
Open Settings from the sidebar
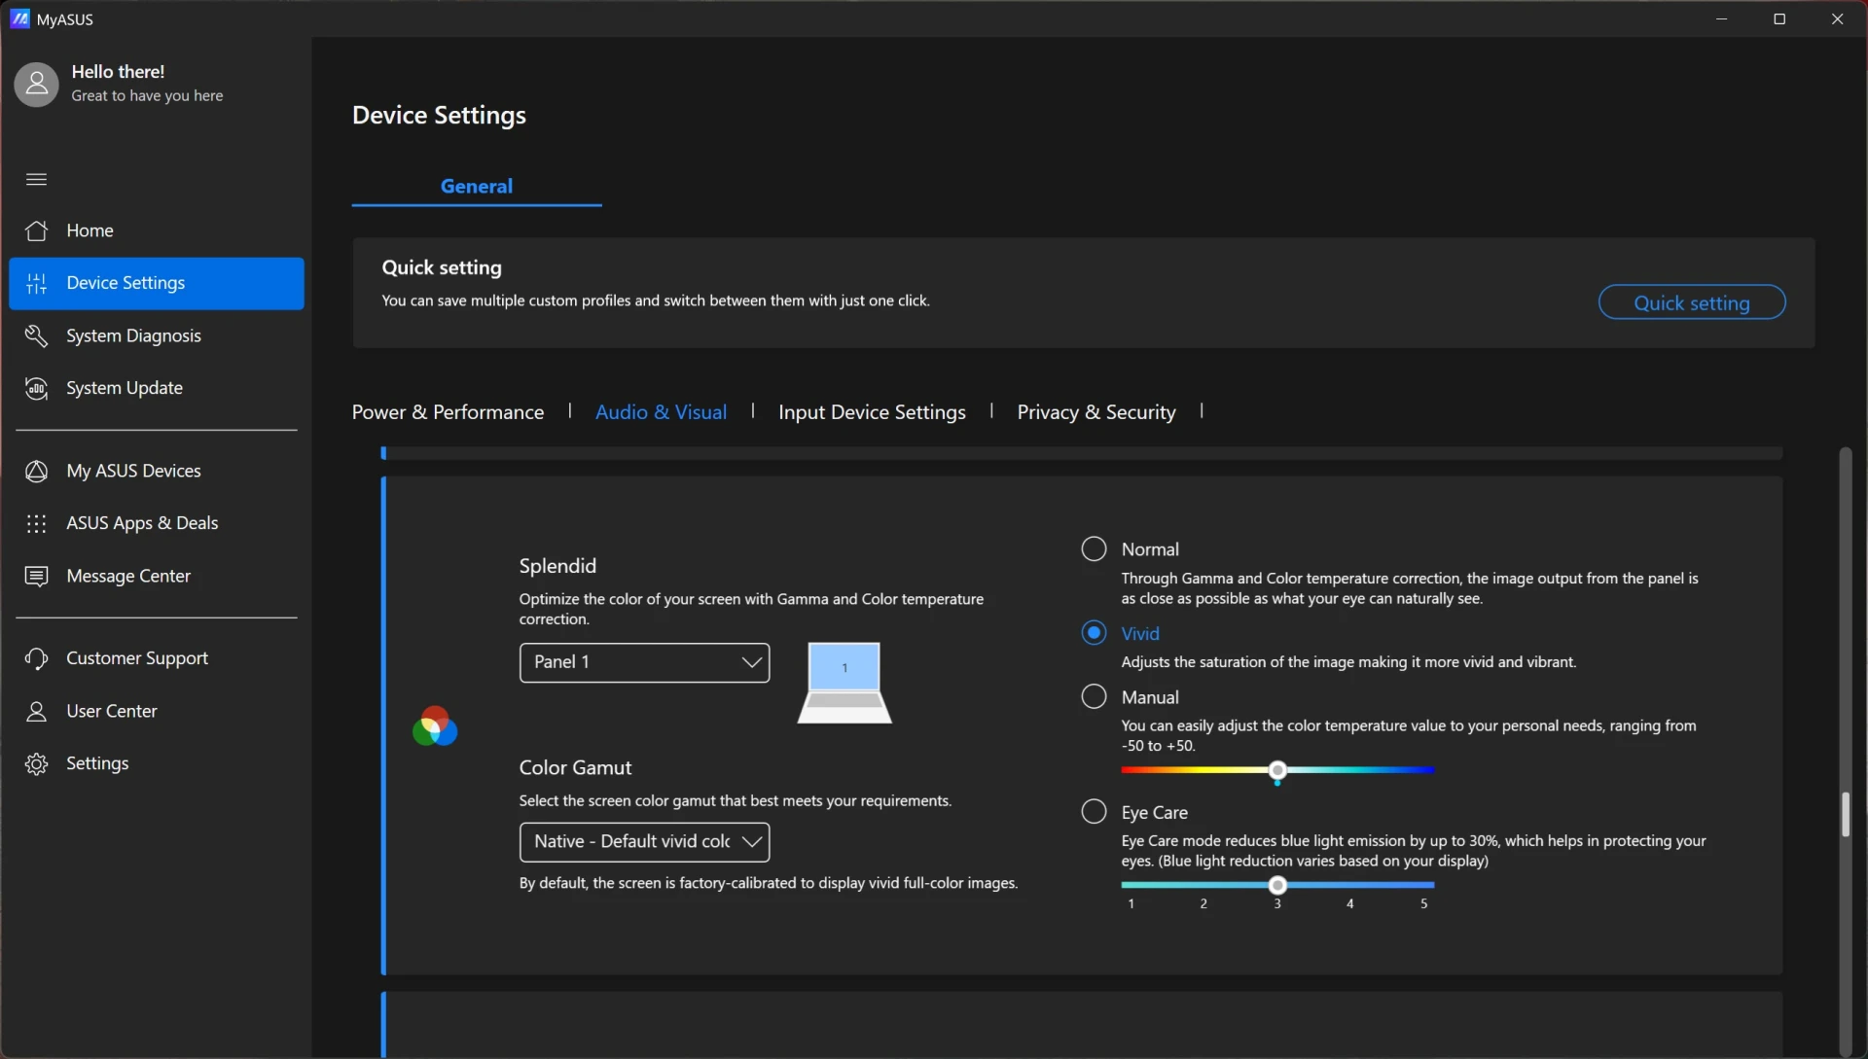pos(157,763)
